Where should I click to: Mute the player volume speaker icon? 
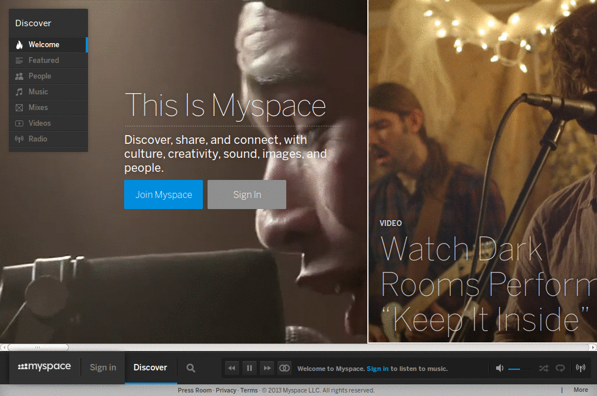(x=500, y=368)
